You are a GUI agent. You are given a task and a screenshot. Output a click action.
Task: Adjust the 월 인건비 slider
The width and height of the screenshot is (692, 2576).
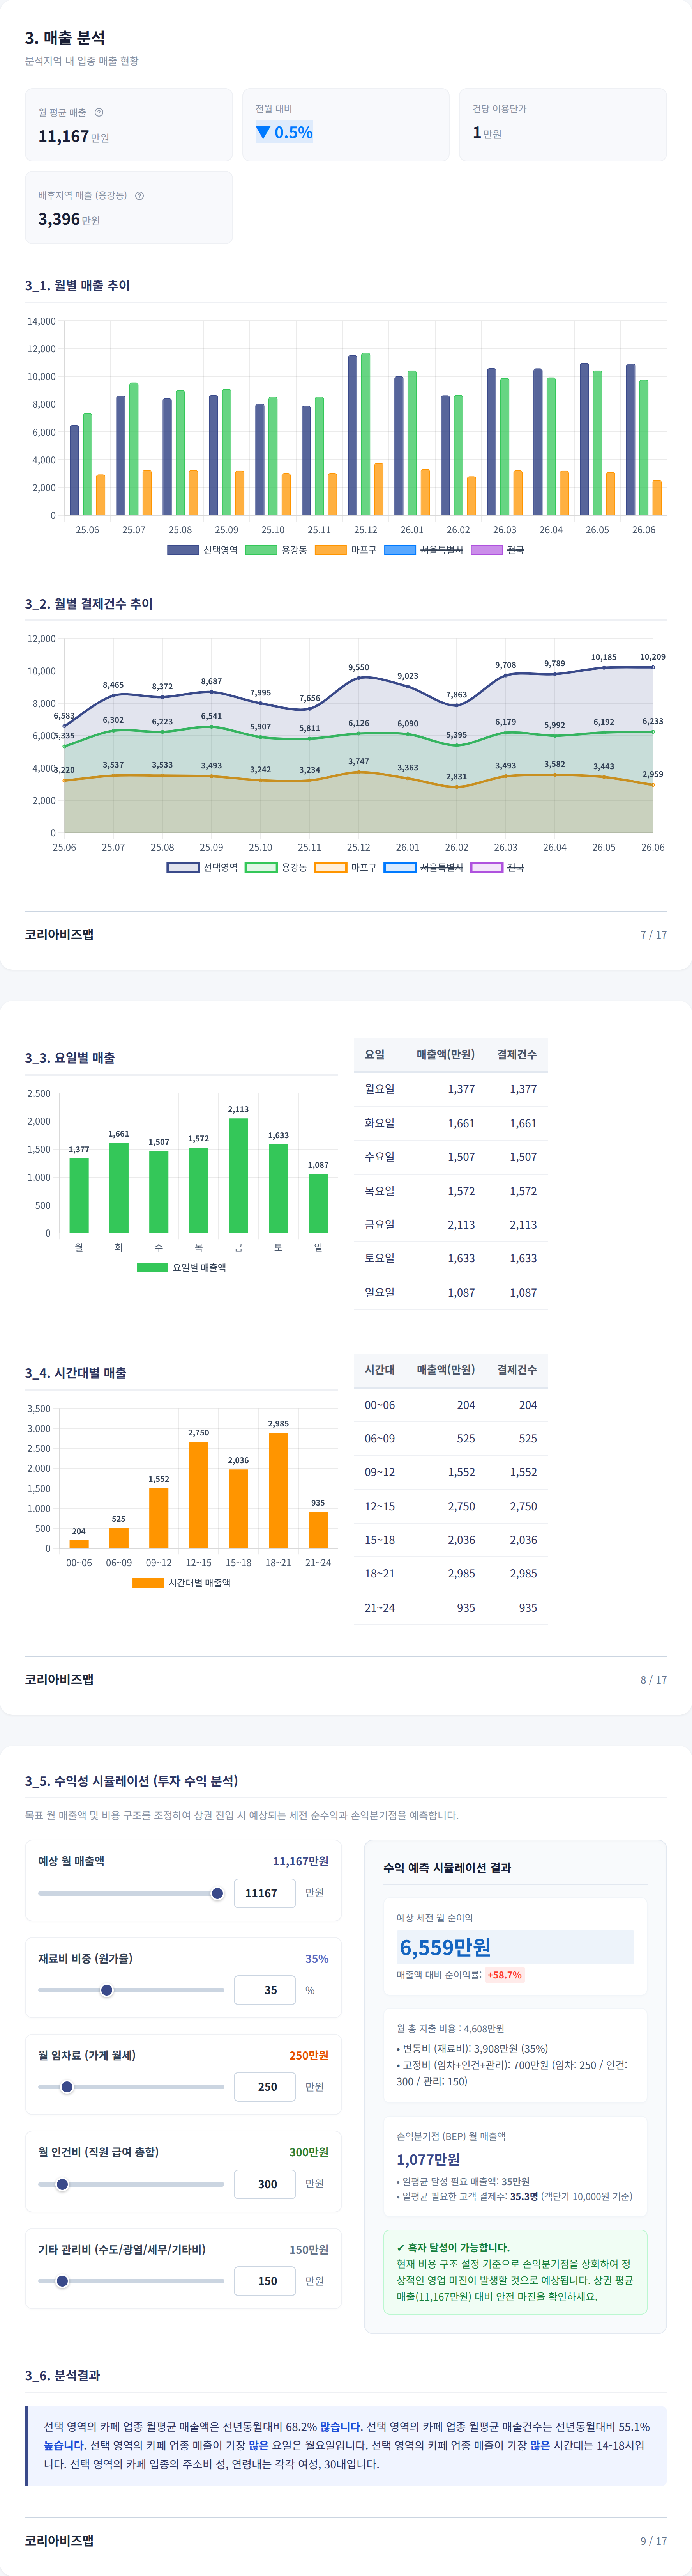coord(131,2184)
